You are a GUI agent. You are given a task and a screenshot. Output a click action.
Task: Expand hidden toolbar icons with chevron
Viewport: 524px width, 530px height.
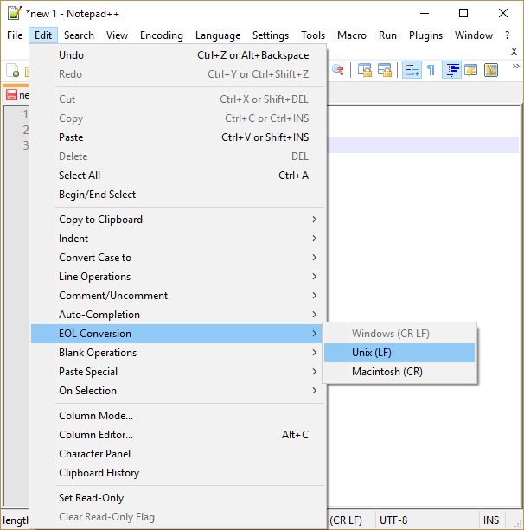[x=515, y=67]
